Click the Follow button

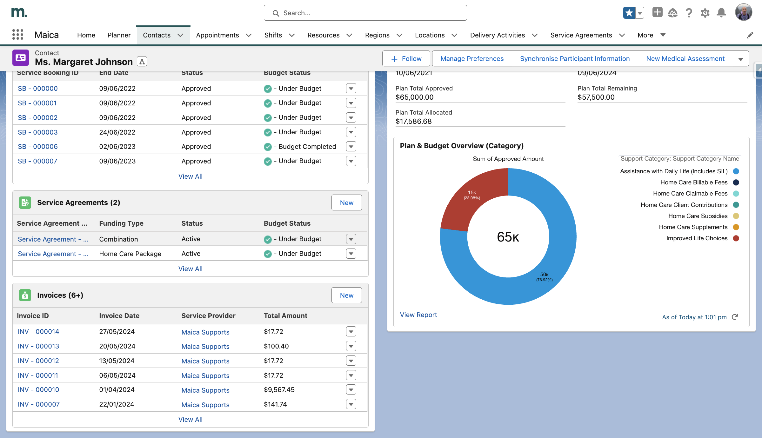click(406, 59)
